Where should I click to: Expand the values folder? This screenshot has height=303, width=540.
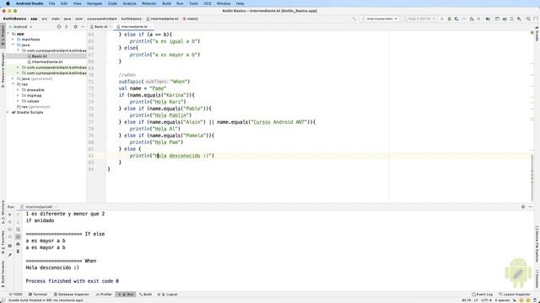click(x=19, y=101)
